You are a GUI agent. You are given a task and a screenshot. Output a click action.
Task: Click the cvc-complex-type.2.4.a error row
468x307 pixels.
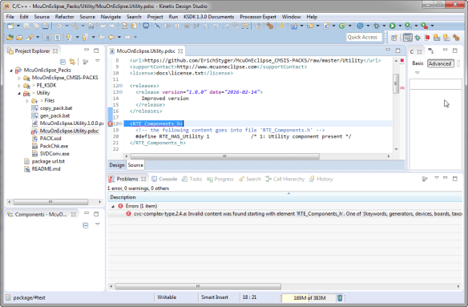(x=284, y=214)
